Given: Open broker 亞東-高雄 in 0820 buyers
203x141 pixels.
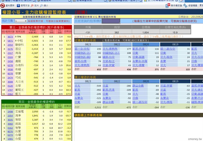Looking at the screenshot, I should 138,57.
